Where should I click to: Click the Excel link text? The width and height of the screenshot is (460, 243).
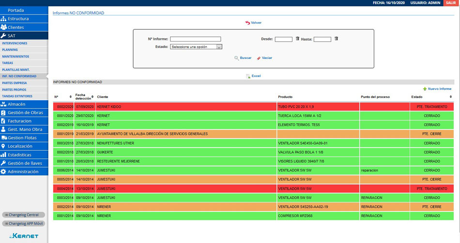pos(256,76)
